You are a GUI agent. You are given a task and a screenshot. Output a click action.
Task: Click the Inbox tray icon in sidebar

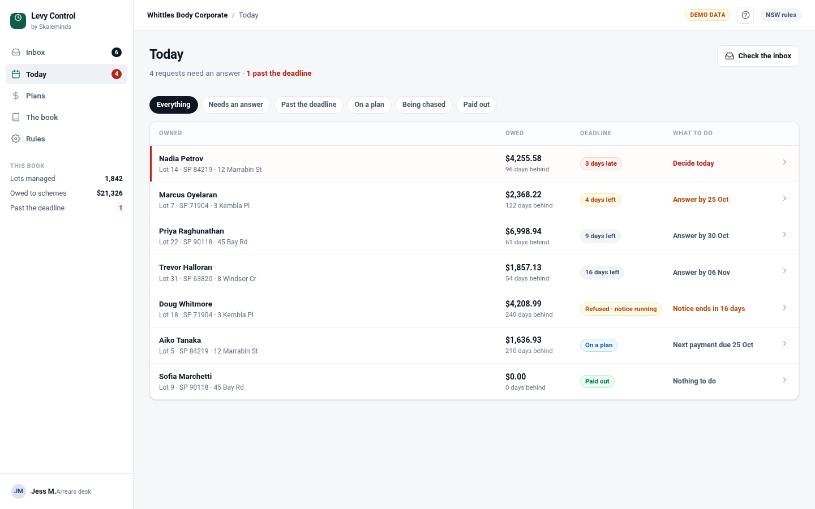click(x=16, y=52)
